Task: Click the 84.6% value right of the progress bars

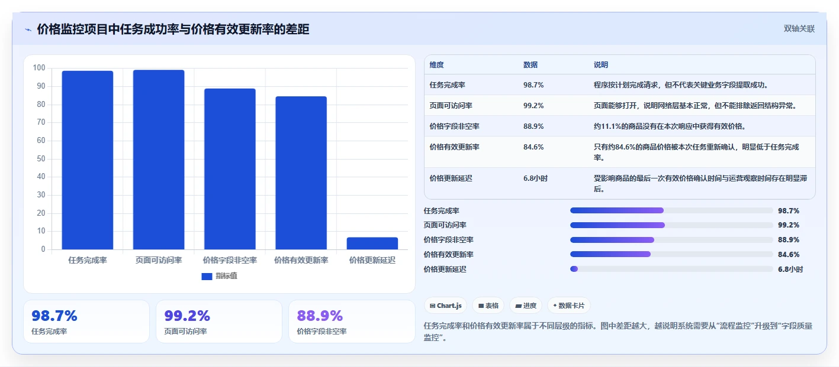Action: 789,254
